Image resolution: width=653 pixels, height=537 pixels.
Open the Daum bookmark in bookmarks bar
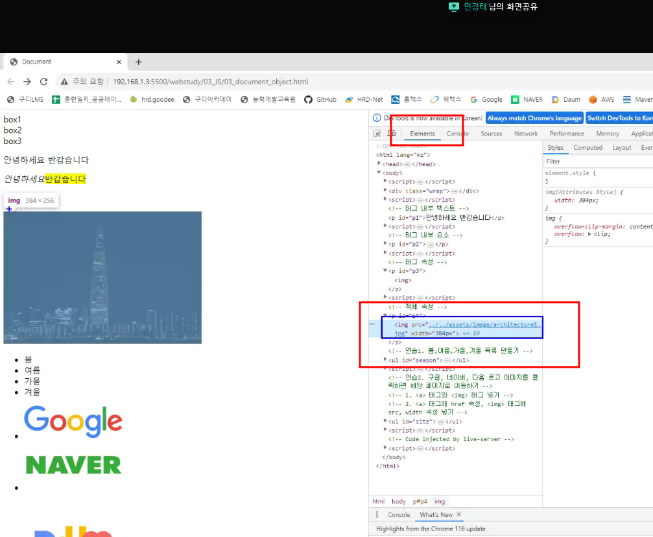click(x=566, y=100)
